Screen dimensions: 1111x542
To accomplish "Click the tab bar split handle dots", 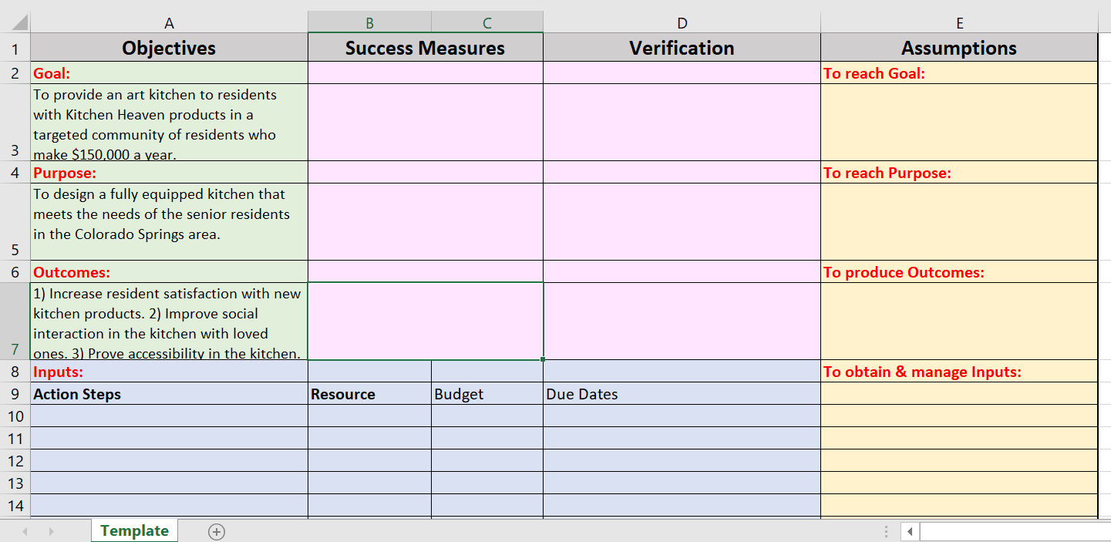I will click(x=886, y=531).
